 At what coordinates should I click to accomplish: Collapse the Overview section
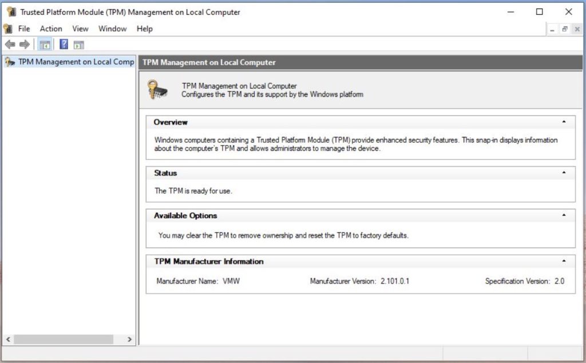564,122
